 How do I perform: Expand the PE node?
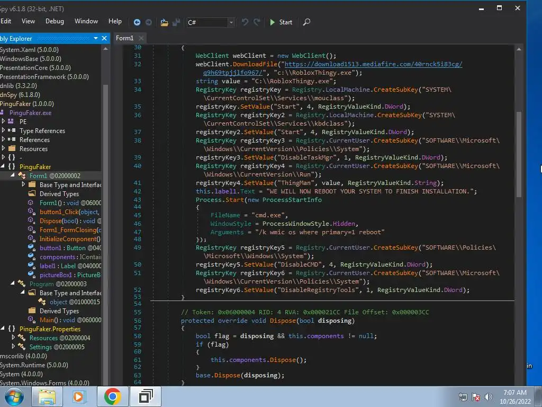[x=3, y=121]
